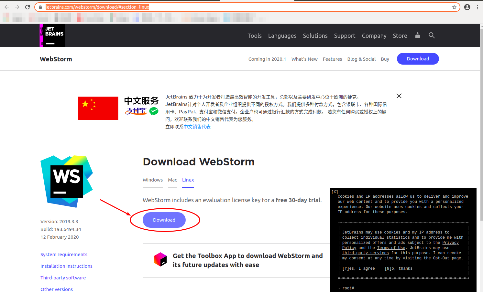Switch to the Windows download tab
The width and height of the screenshot is (483, 292).
tap(152, 180)
